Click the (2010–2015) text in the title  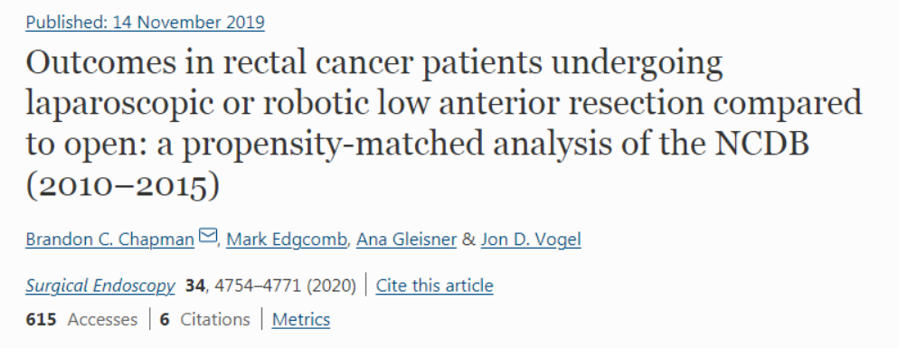coord(123,186)
